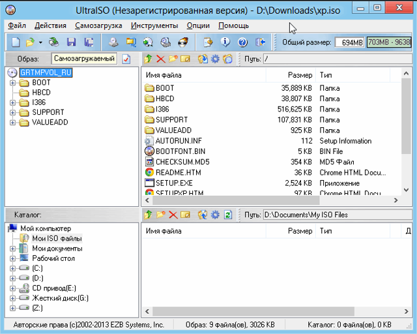Select the AUTORUN.INF file row
417x334 pixels.
(x=271, y=141)
